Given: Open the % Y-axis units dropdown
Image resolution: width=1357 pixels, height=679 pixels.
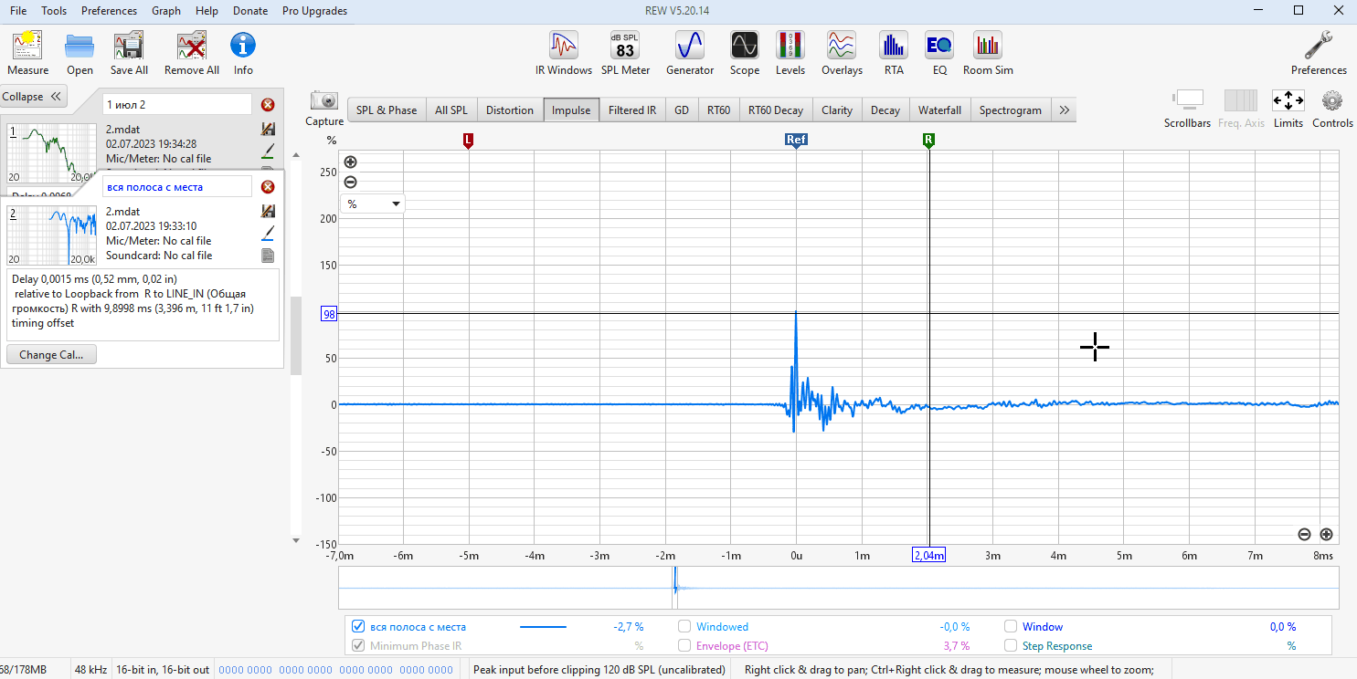Looking at the screenshot, I should [x=373, y=204].
